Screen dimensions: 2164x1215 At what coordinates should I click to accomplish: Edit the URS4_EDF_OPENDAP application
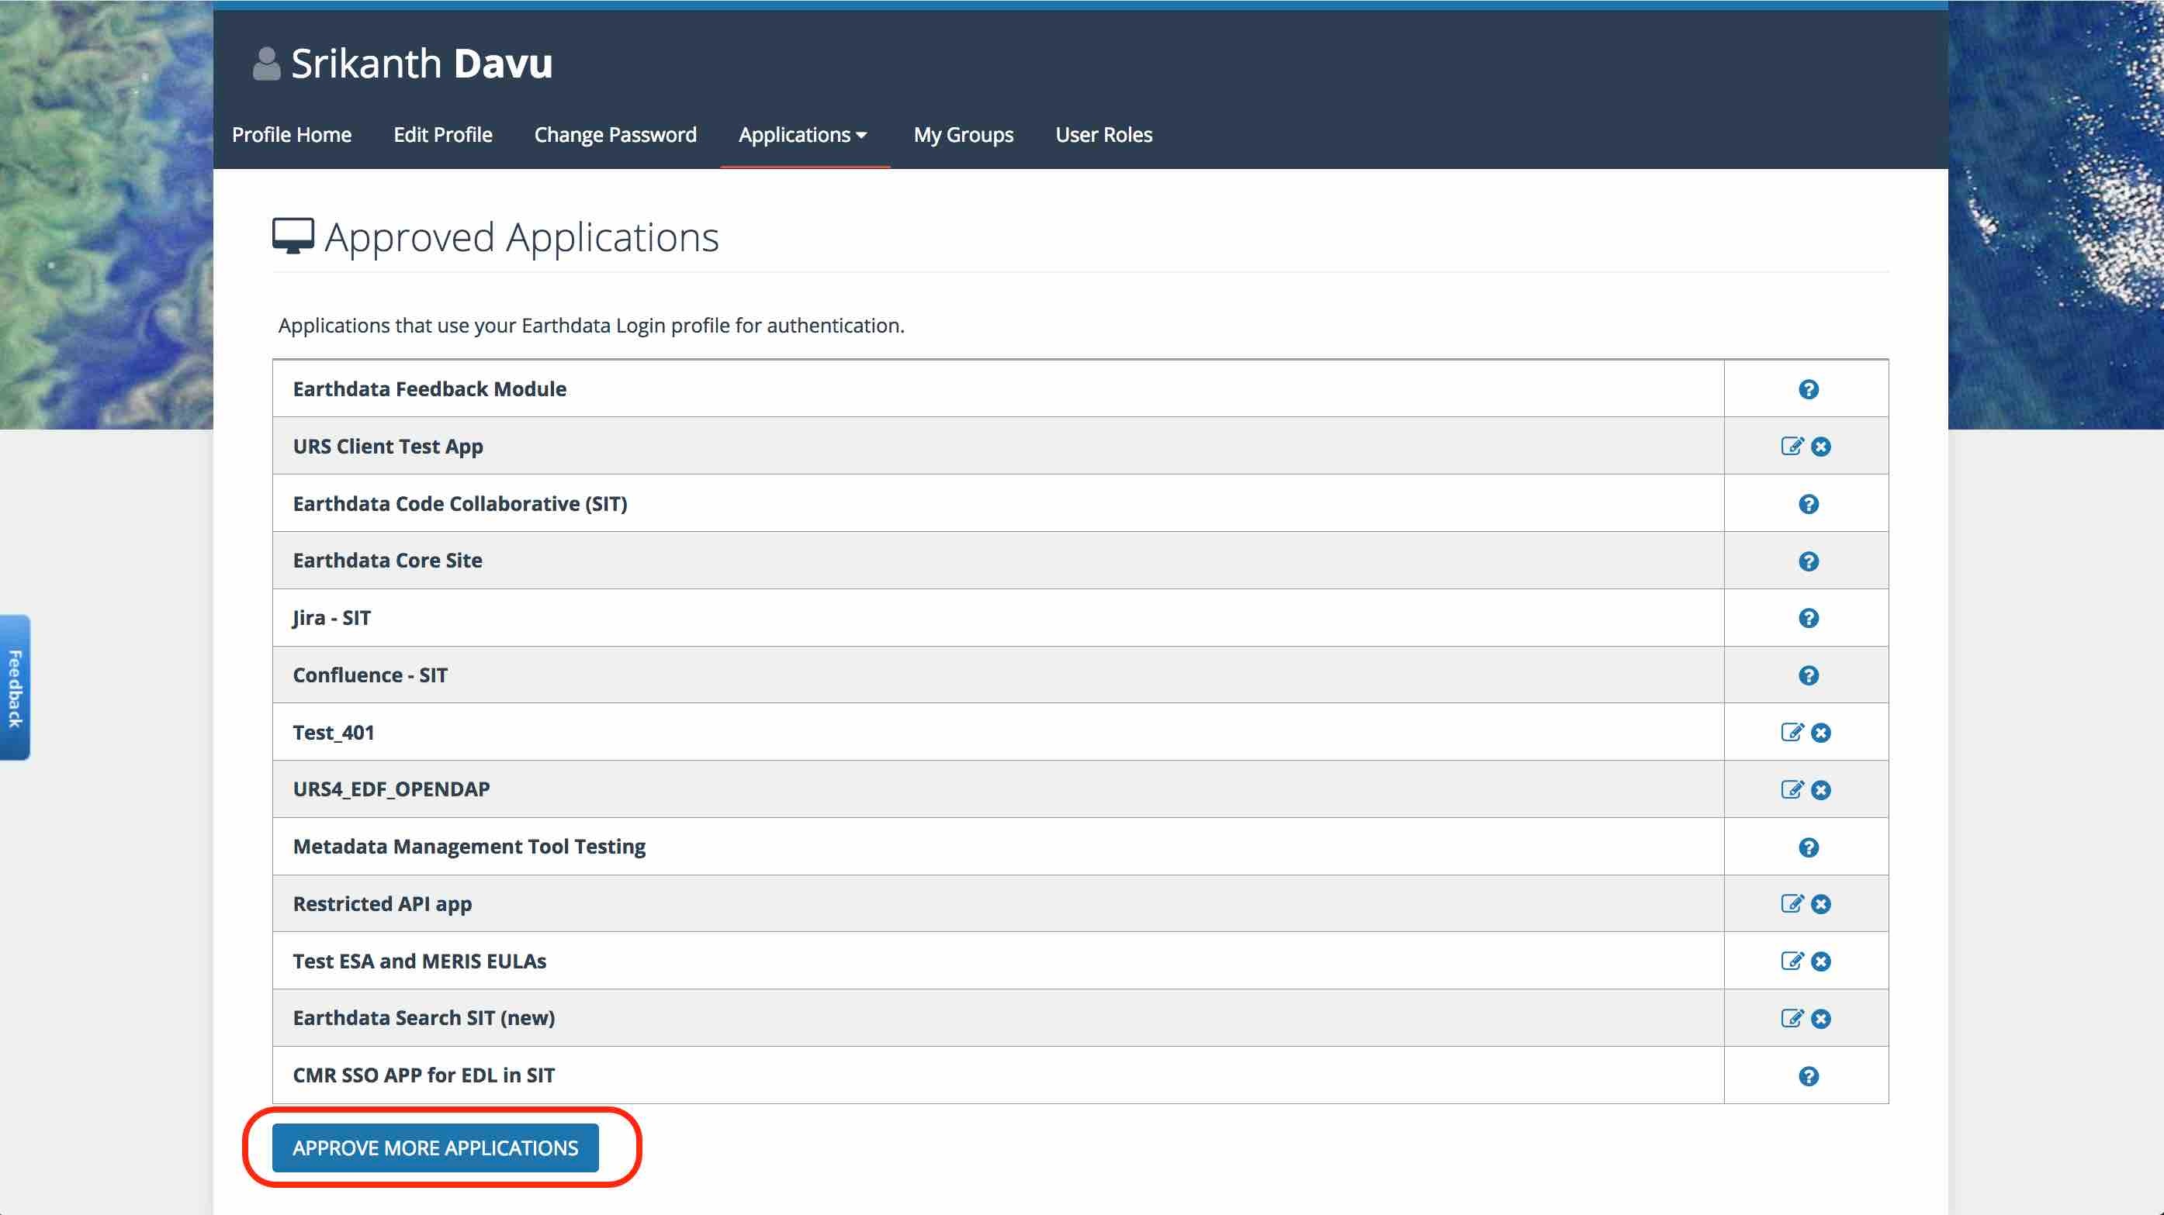pyautogui.click(x=1792, y=789)
